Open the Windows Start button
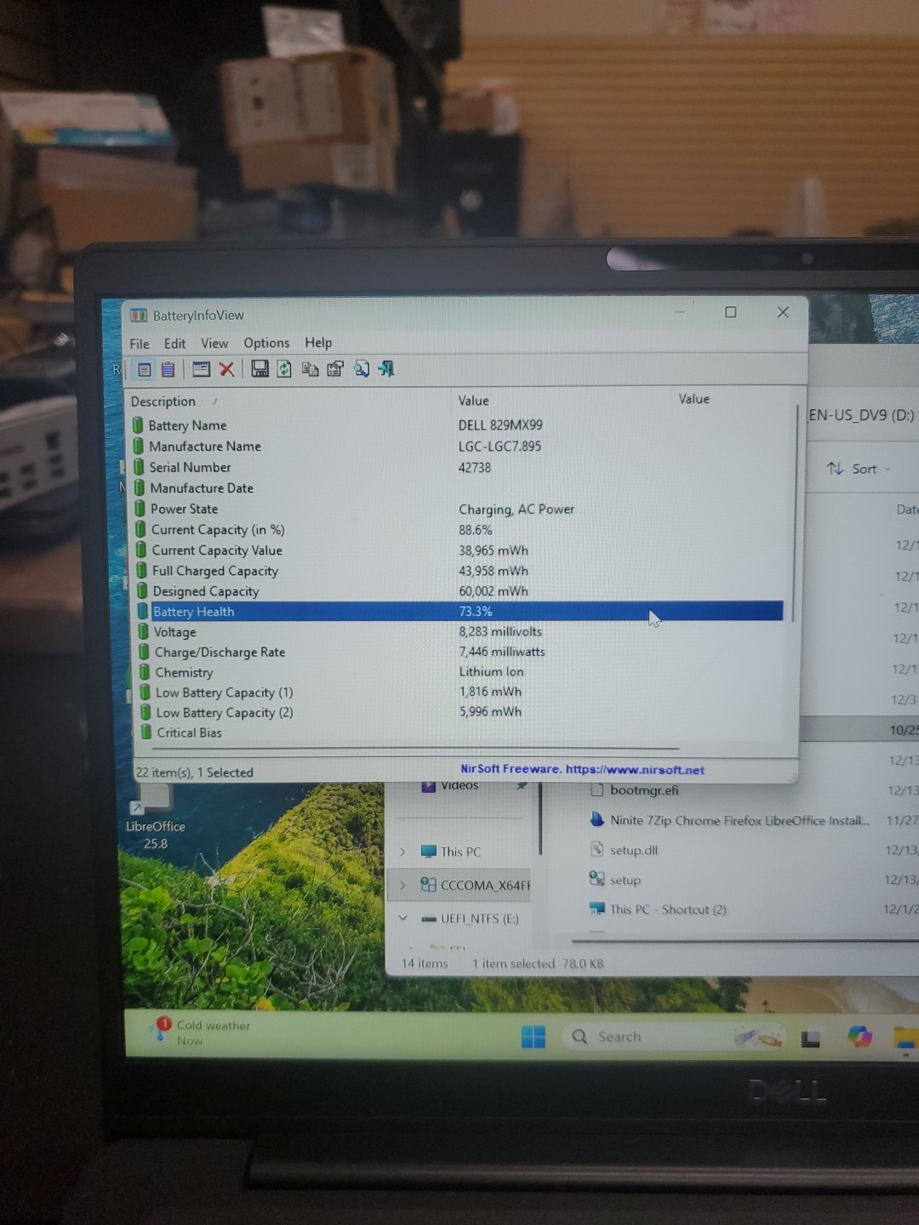 click(534, 1037)
